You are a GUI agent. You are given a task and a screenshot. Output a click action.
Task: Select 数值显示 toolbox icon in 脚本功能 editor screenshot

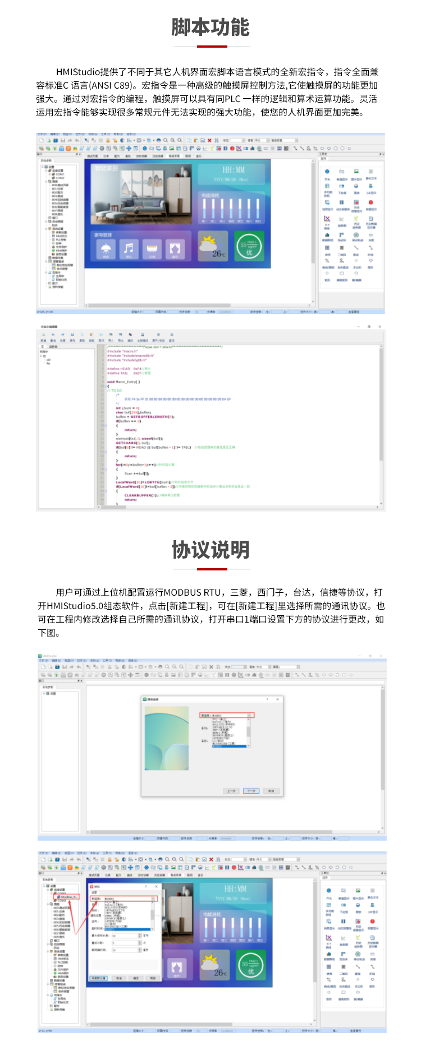[341, 172]
